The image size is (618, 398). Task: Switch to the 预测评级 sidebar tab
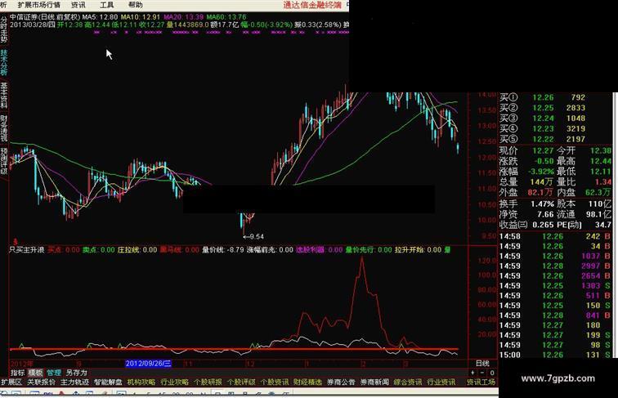coord(3,161)
